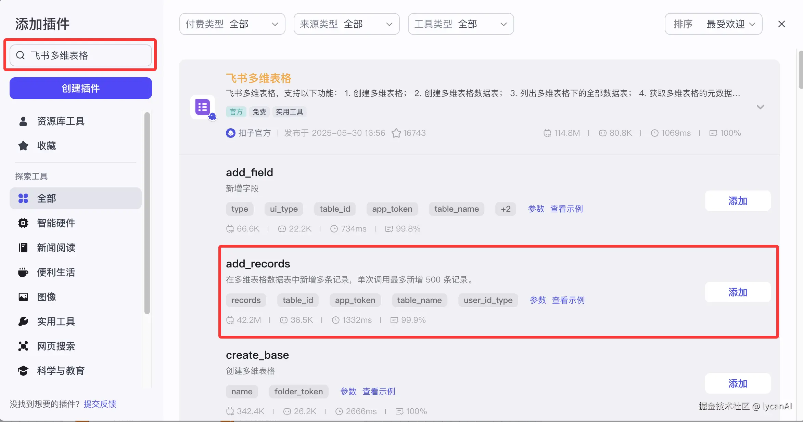Open the 付费类型 filter dropdown
The height and width of the screenshot is (422, 803).
coord(232,24)
